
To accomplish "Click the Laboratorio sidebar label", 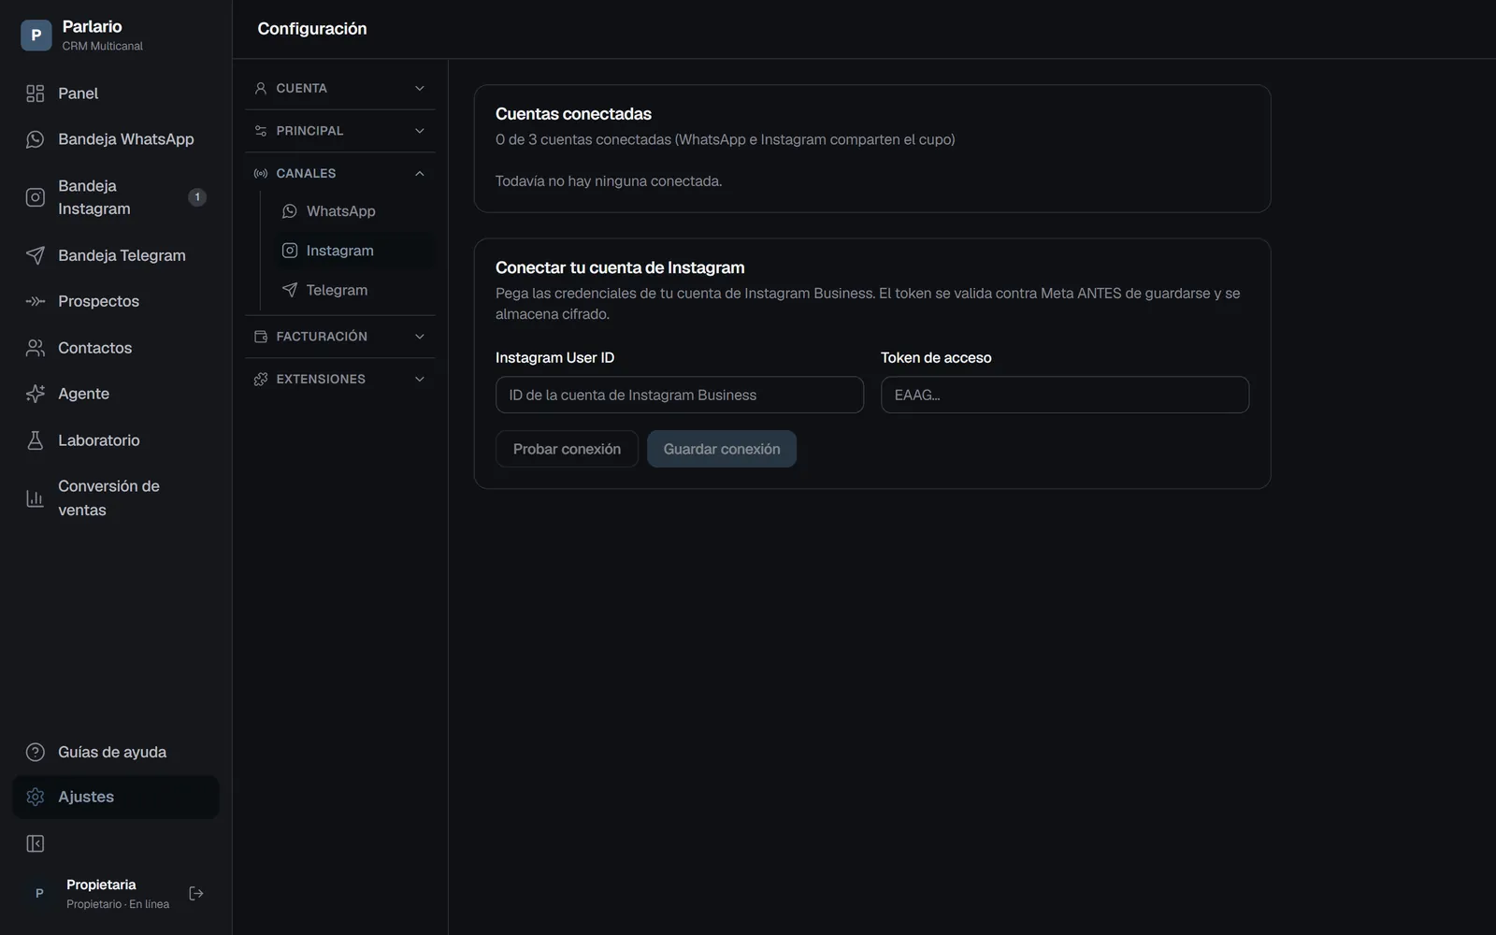I will click(x=99, y=440).
